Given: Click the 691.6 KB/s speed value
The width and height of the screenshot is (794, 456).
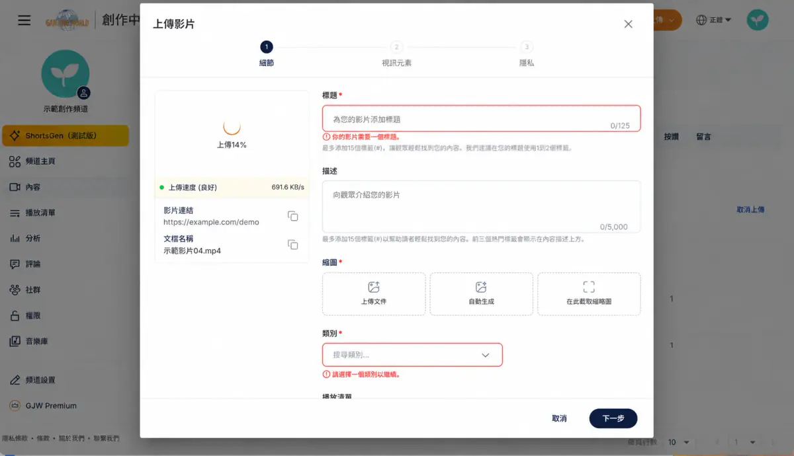Looking at the screenshot, I should click(288, 187).
